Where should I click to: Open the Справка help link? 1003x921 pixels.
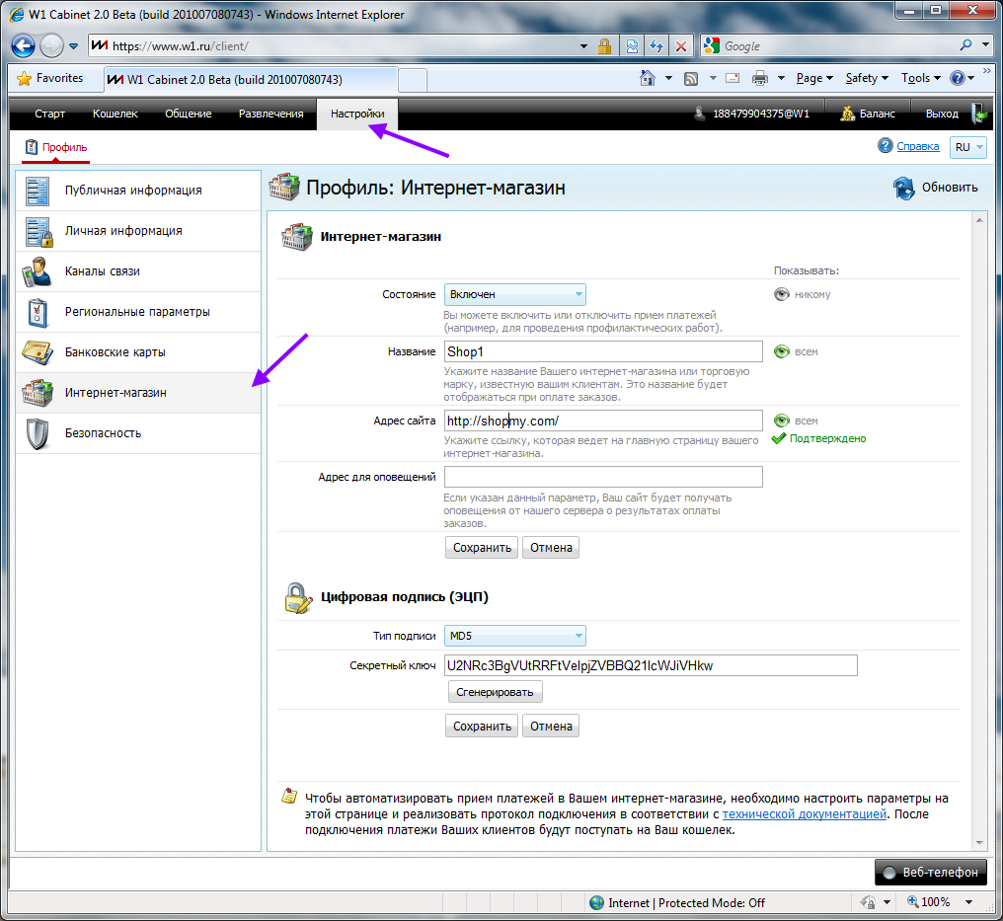tap(918, 146)
